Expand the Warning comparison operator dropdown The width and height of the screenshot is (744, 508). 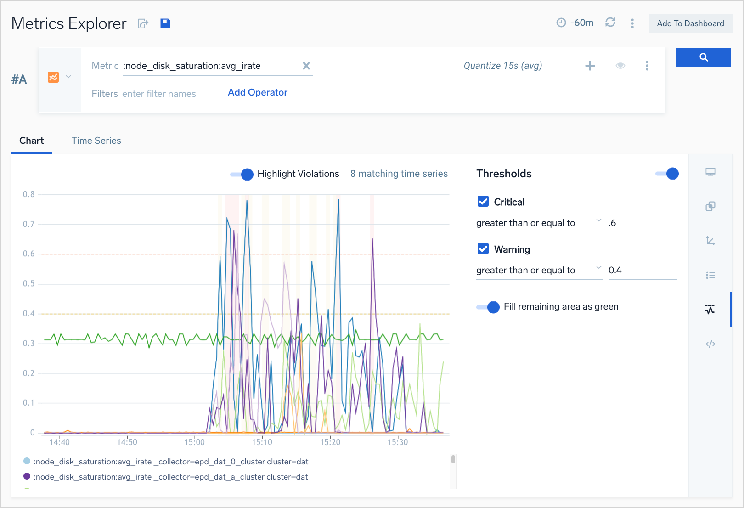598,268
